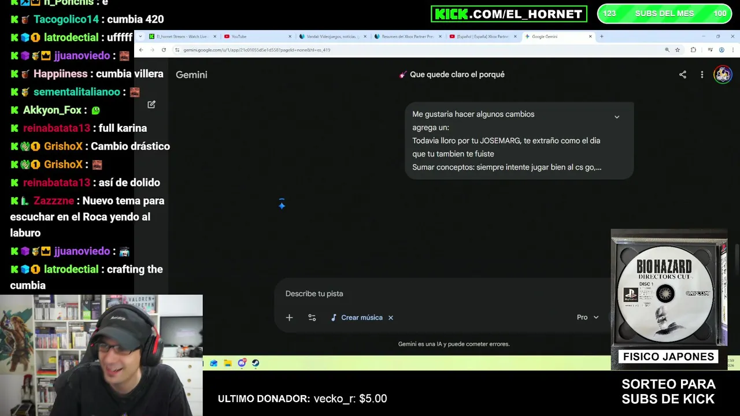Click the share icon in Gemini header
This screenshot has height=416, width=740.
683,75
